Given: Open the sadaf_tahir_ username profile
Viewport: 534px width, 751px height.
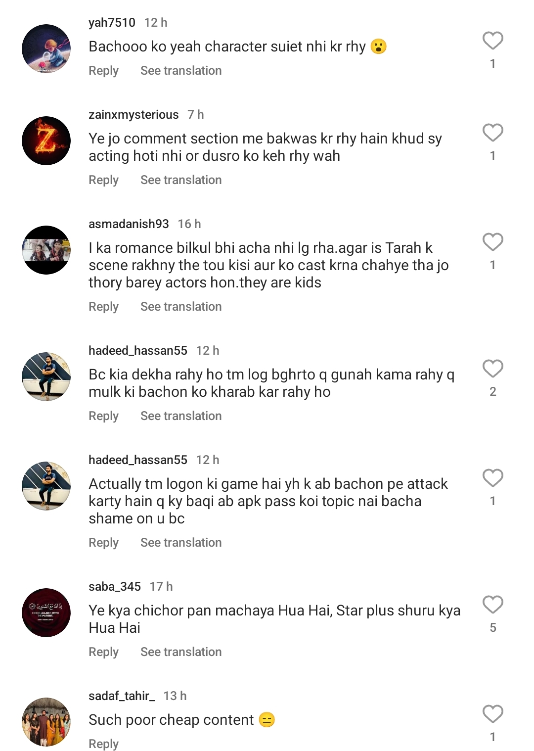Looking at the screenshot, I should tap(122, 696).
